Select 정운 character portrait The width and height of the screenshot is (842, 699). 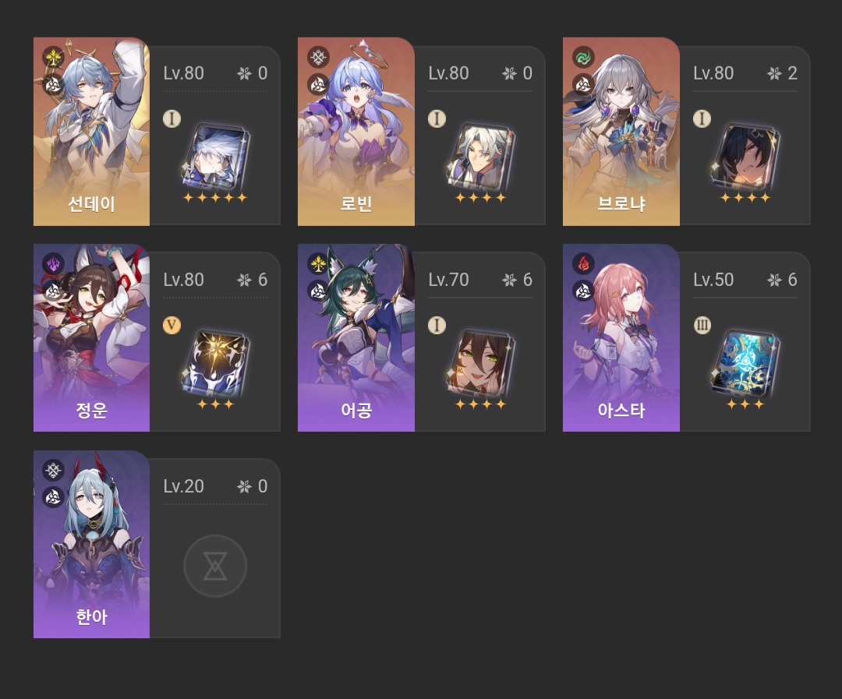pyautogui.click(x=91, y=337)
